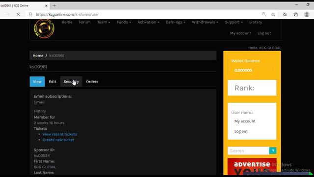
Task: Expand the Earnings dropdown menu
Action: pyautogui.click(x=176, y=22)
